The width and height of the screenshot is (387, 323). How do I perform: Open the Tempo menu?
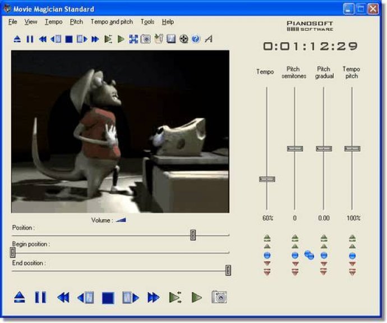tap(53, 22)
